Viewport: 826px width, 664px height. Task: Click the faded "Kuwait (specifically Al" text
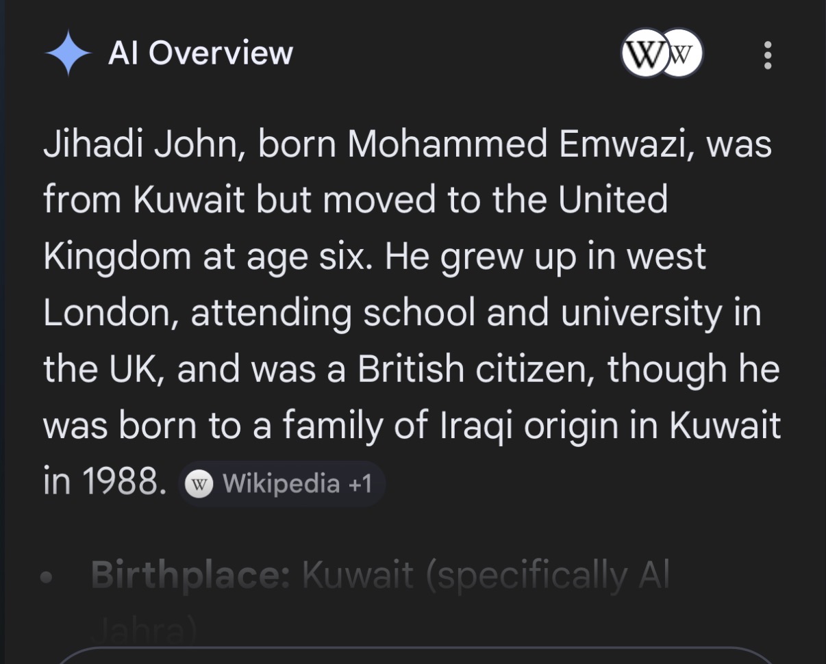[x=485, y=576]
